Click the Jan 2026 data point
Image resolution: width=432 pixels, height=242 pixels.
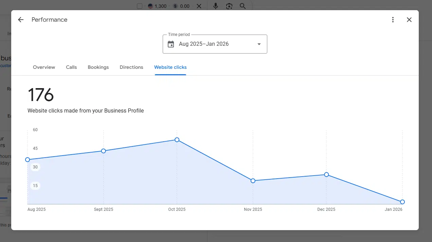point(402,202)
